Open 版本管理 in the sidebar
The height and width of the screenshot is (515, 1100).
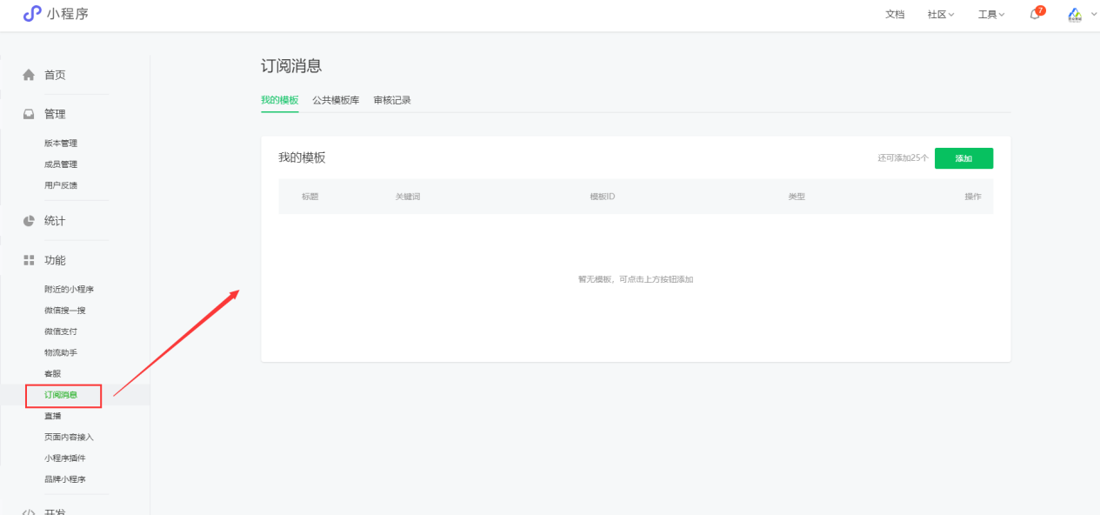coord(61,144)
